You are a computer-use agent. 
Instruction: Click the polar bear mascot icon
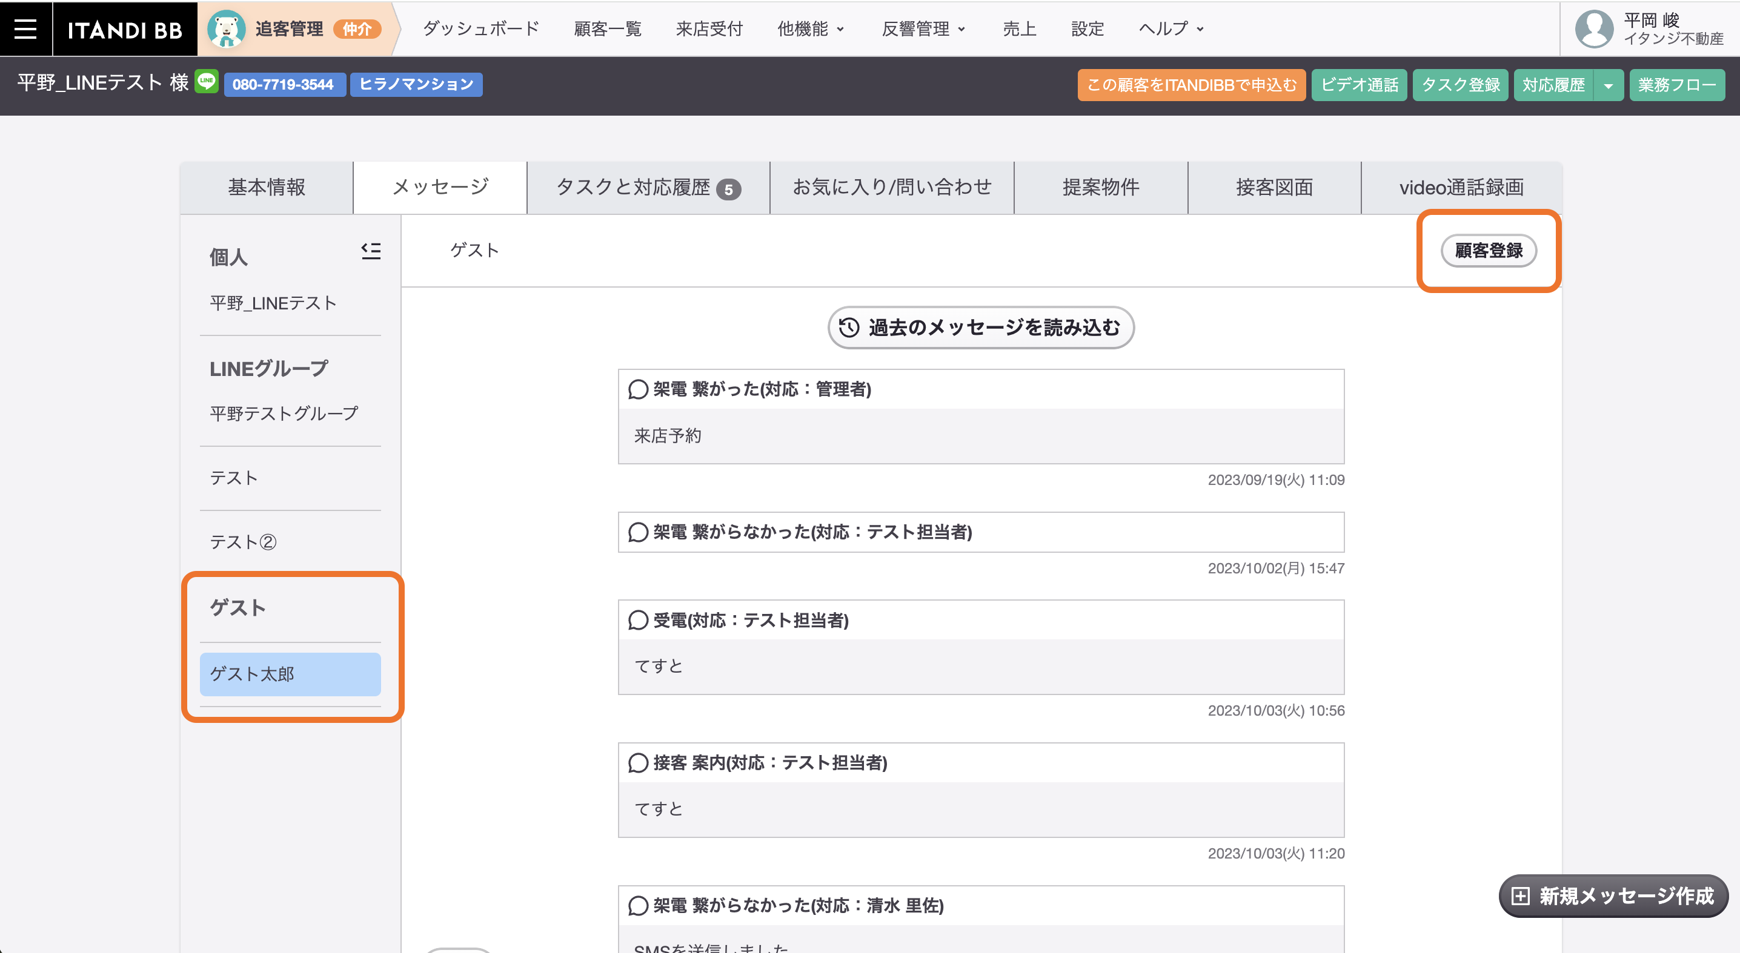[x=225, y=29]
